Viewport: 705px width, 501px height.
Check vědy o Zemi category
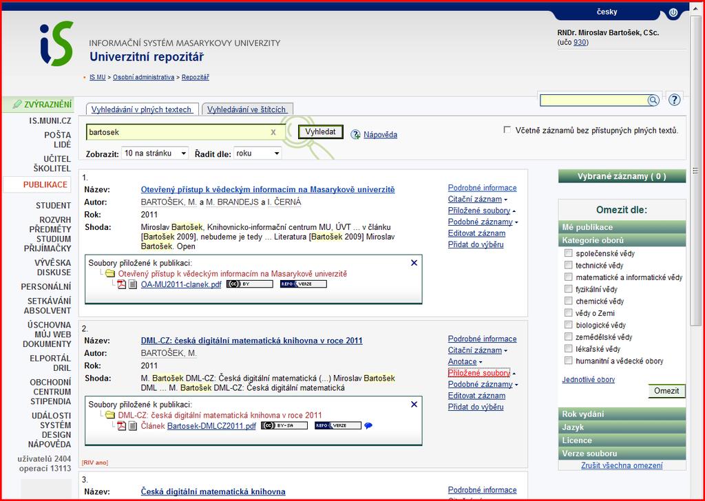tap(568, 312)
